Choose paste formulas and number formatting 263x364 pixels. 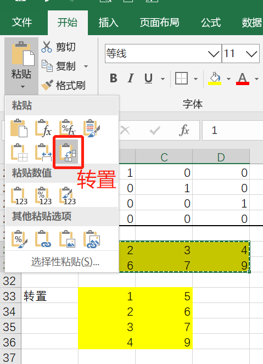click(68, 128)
